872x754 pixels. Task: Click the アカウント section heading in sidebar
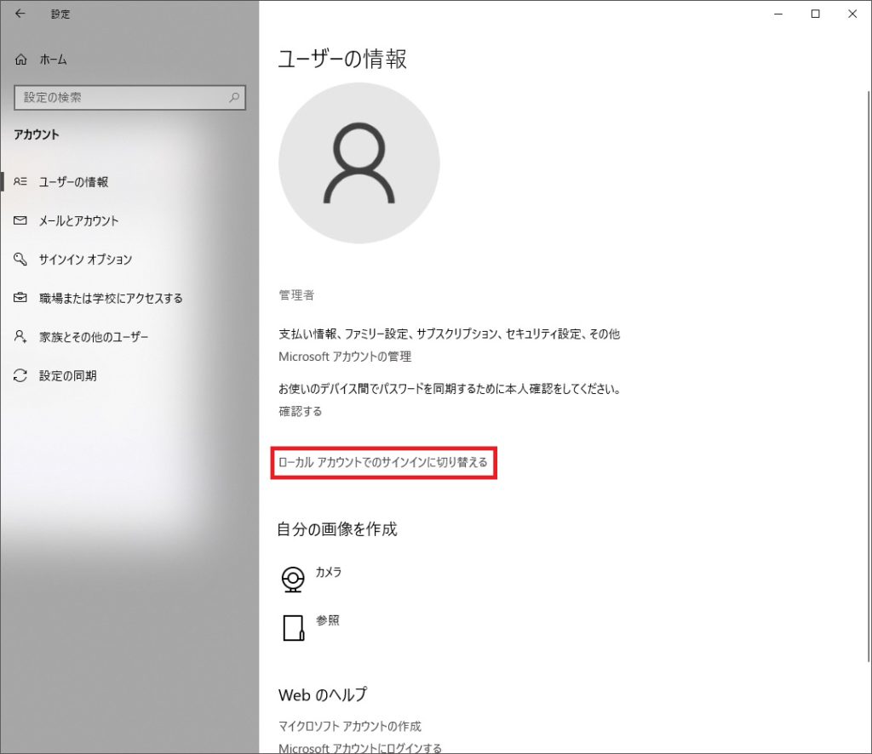tap(37, 134)
